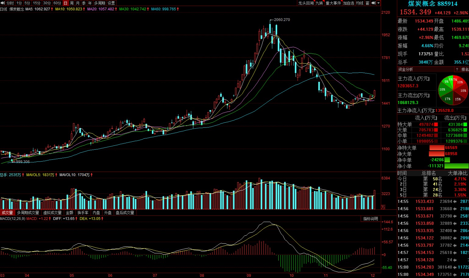Click the 煤炭概念 885914 title

tap(433, 4)
